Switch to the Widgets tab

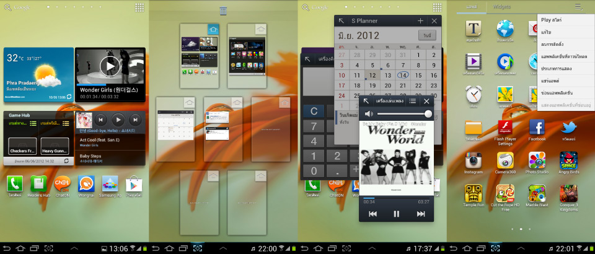501,6
